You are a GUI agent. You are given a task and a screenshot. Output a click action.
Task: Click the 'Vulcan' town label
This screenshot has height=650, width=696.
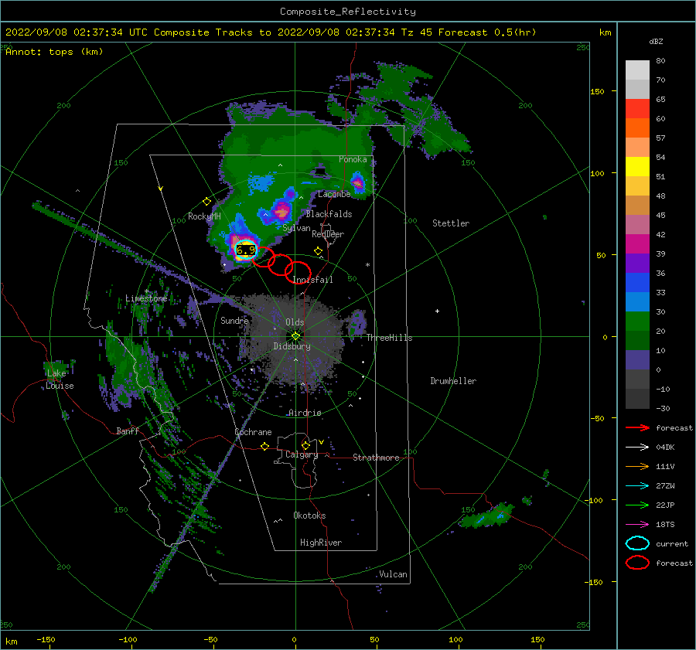coord(393,574)
